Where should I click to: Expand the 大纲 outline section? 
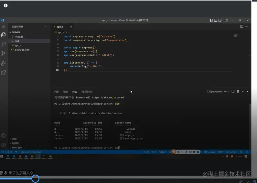[29, 139]
